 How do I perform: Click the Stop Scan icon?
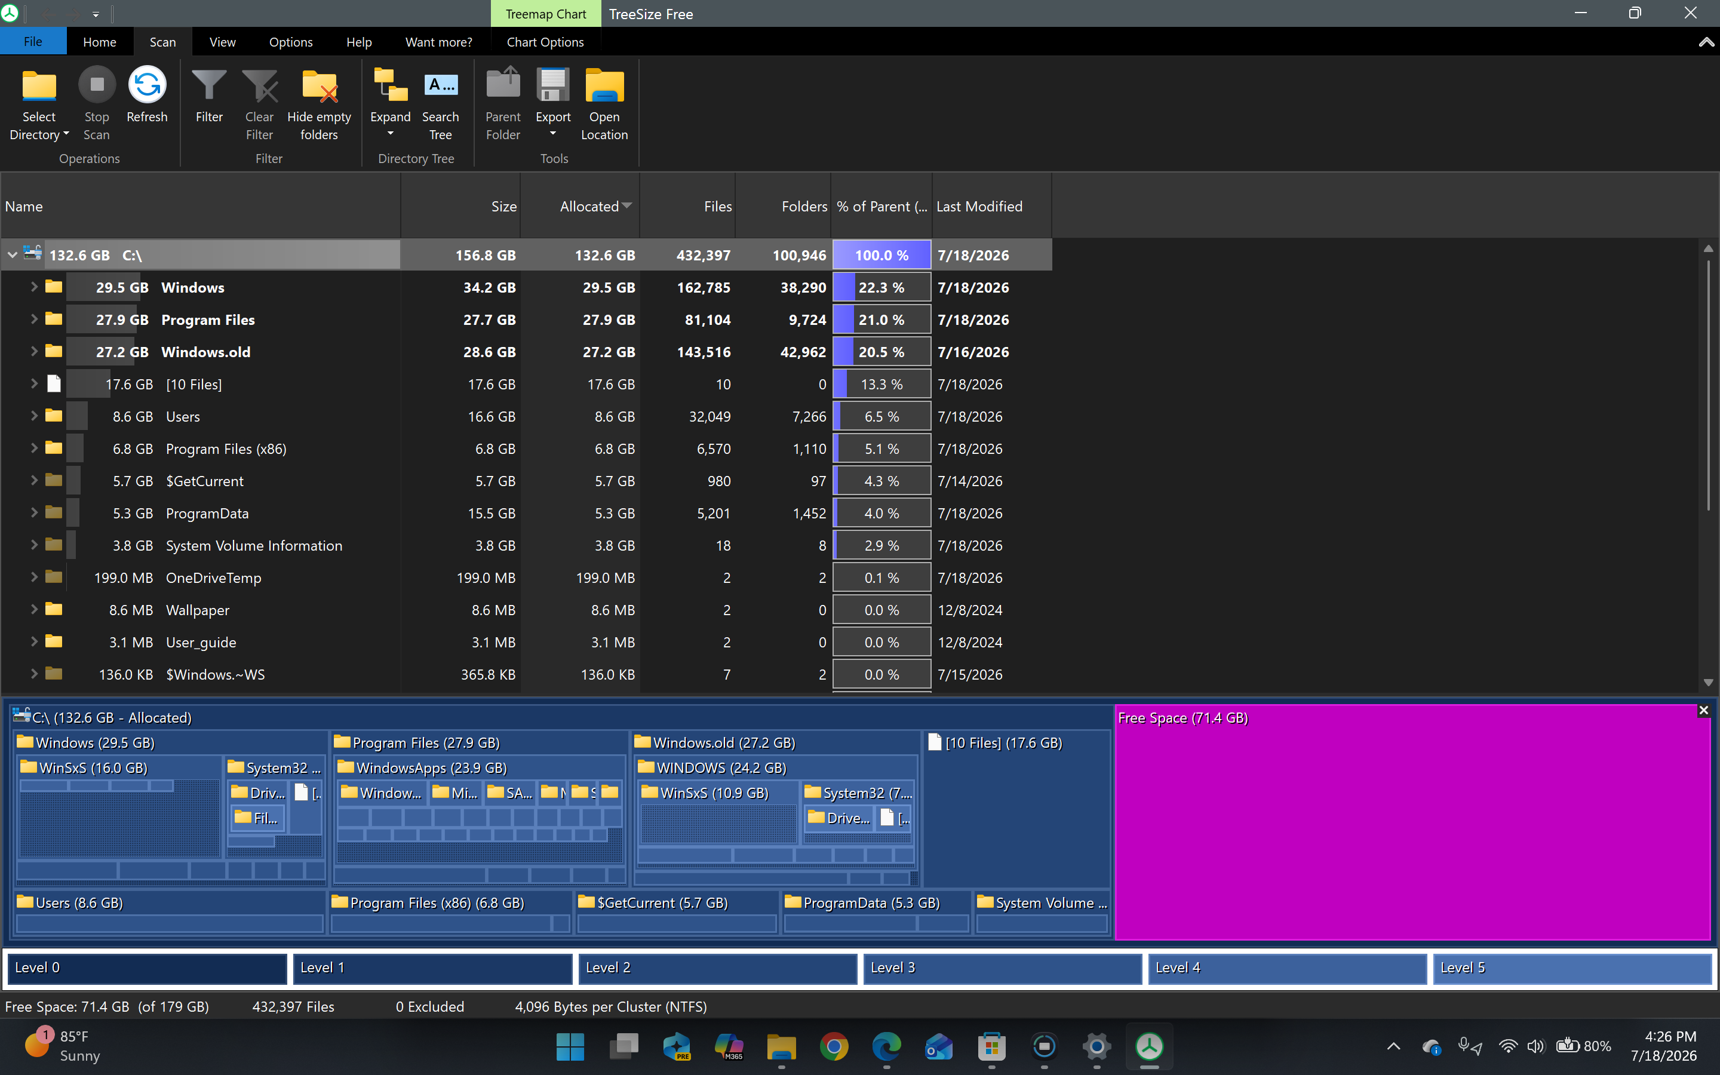pyautogui.click(x=97, y=85)
